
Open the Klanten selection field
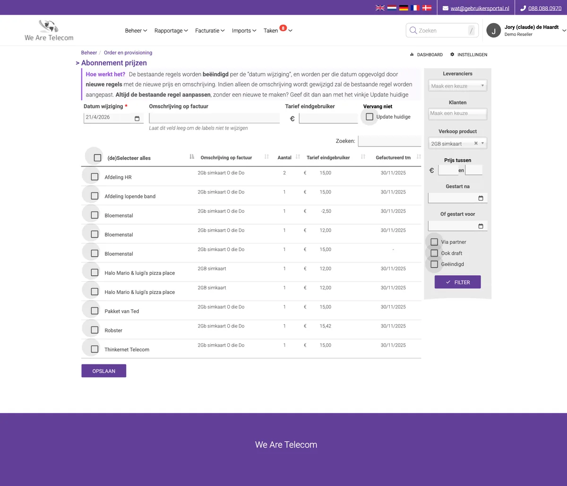(x=457, y=113)
